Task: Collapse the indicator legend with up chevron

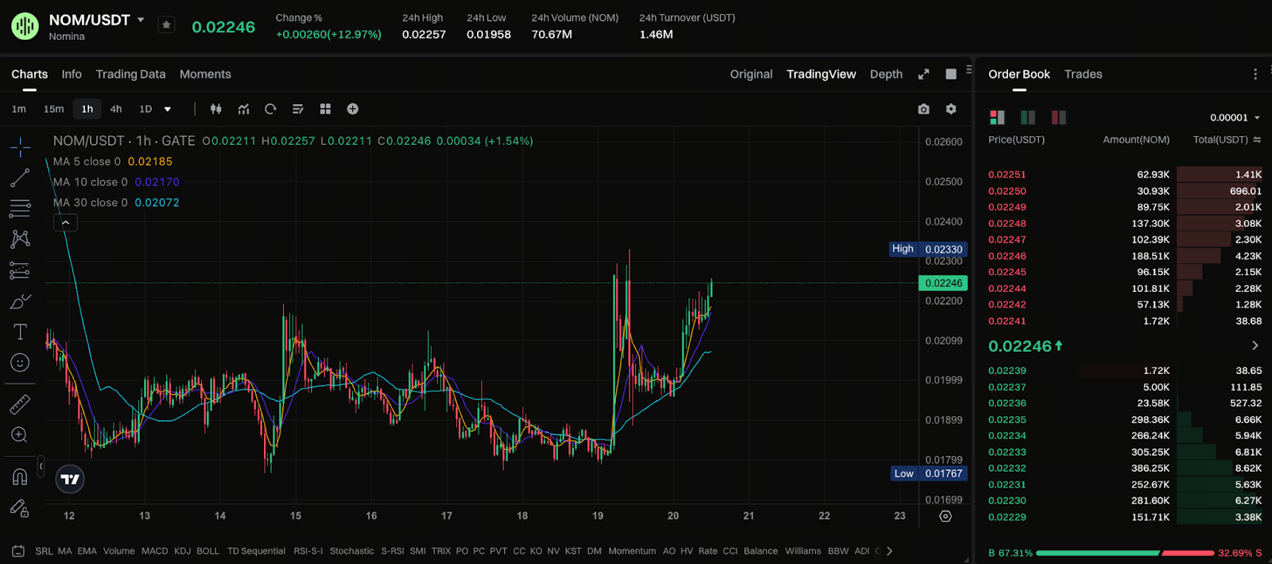Action: click(x=65, y=224)
